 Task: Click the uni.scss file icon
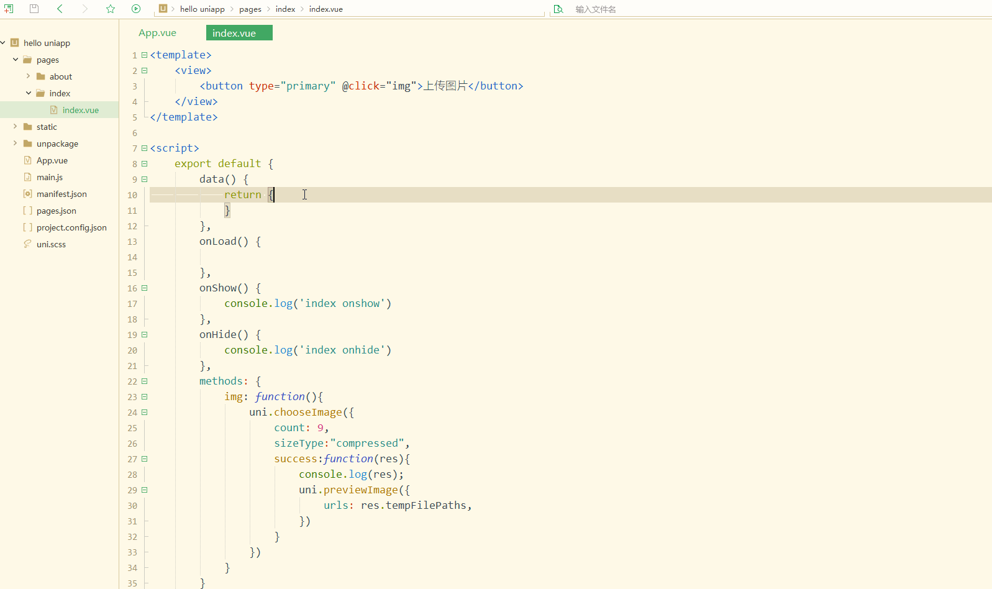(27, 244)
